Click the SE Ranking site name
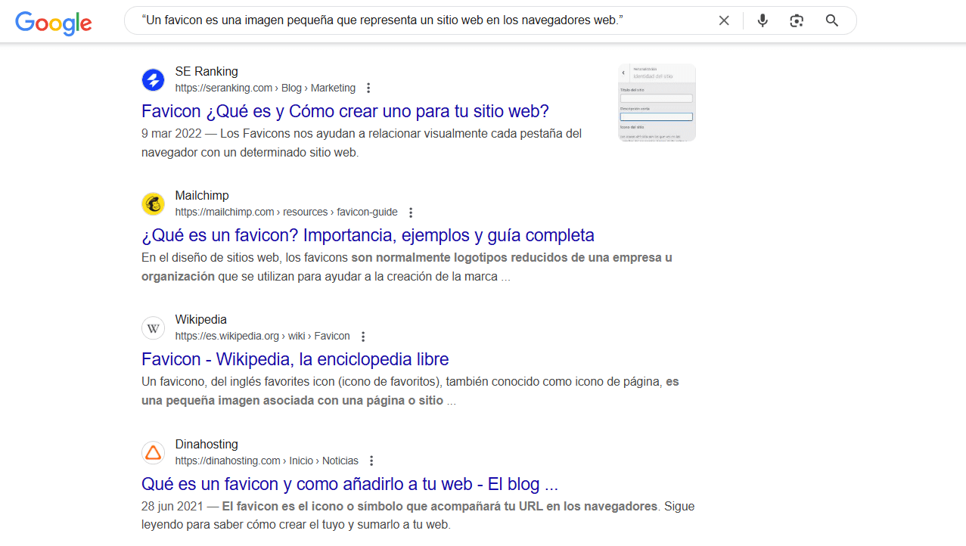This screenshot has width=966, height=546. point(207,72)
